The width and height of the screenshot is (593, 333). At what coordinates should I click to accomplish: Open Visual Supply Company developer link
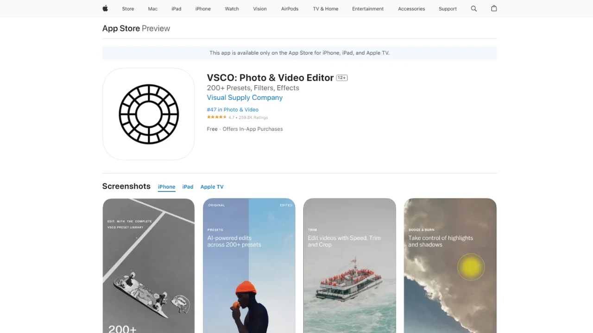245,98
